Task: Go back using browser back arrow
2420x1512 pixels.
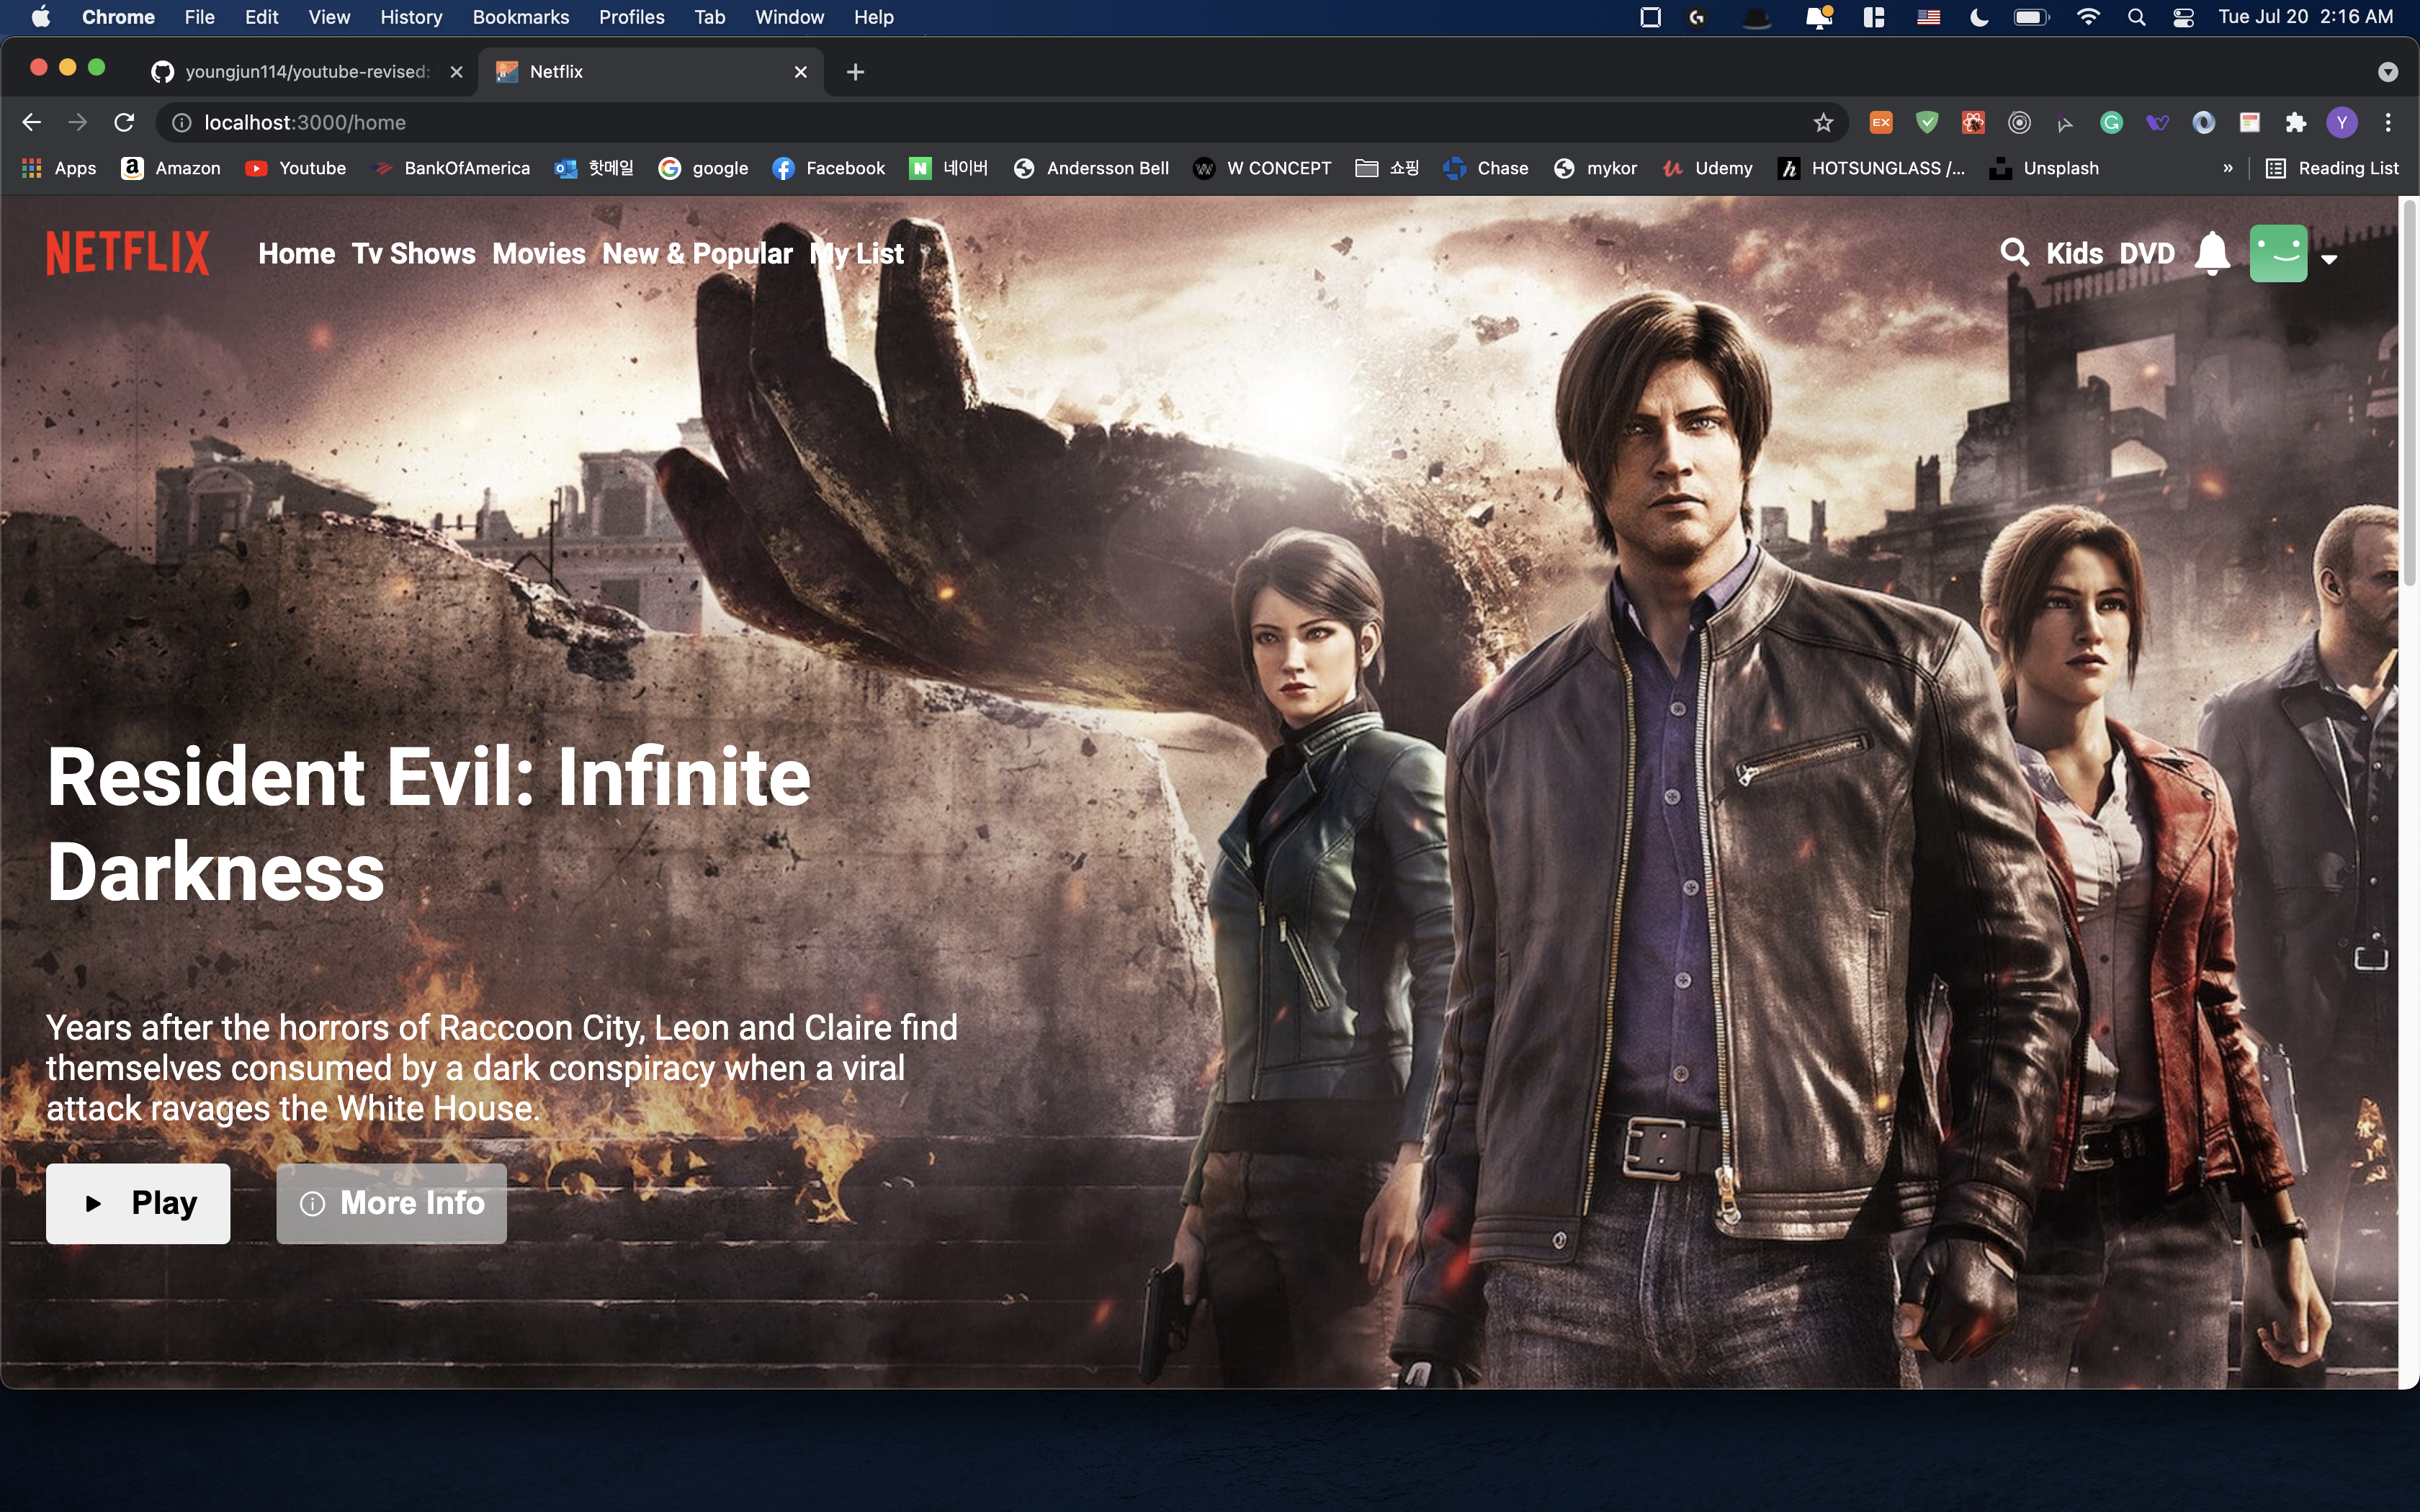Action: click(x=31, y=122)
